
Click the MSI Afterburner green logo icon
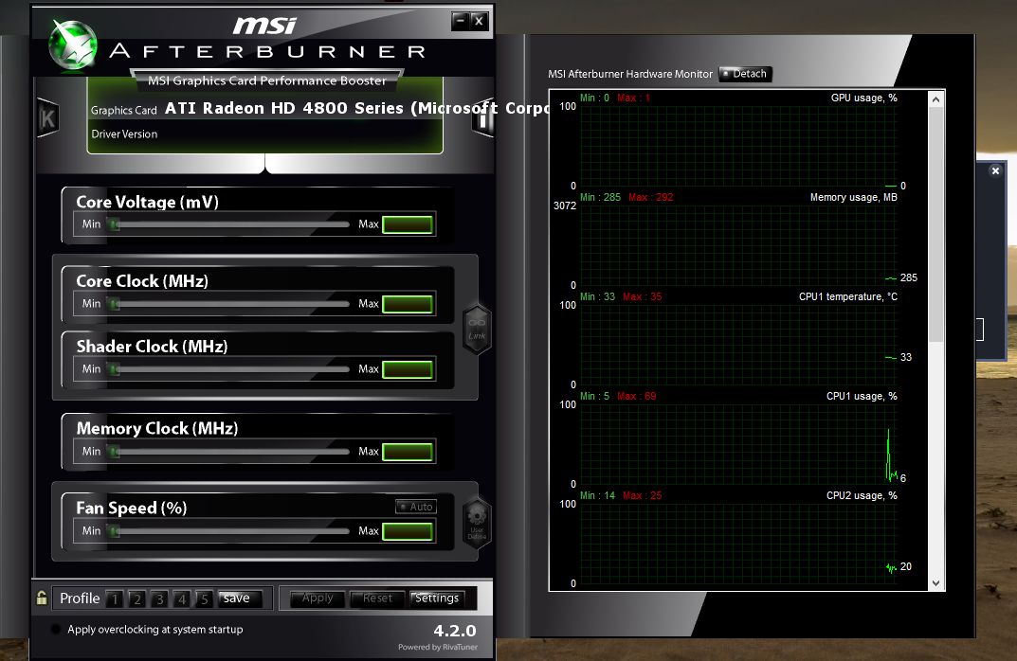[x=73, y=45]
